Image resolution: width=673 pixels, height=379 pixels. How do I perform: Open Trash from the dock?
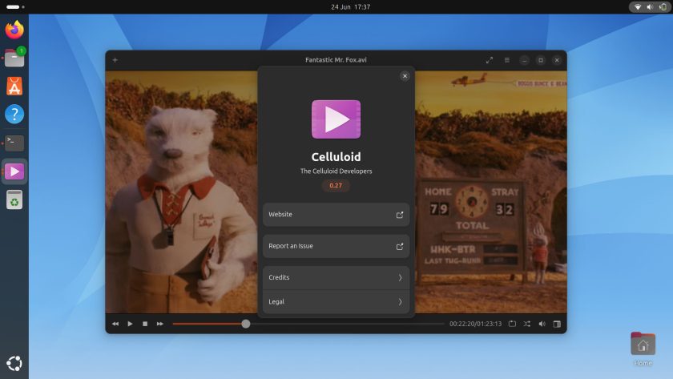[14, 200]
